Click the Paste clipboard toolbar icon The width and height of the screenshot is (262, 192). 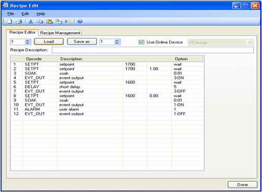pyautogui.click(x=49, y=22)
